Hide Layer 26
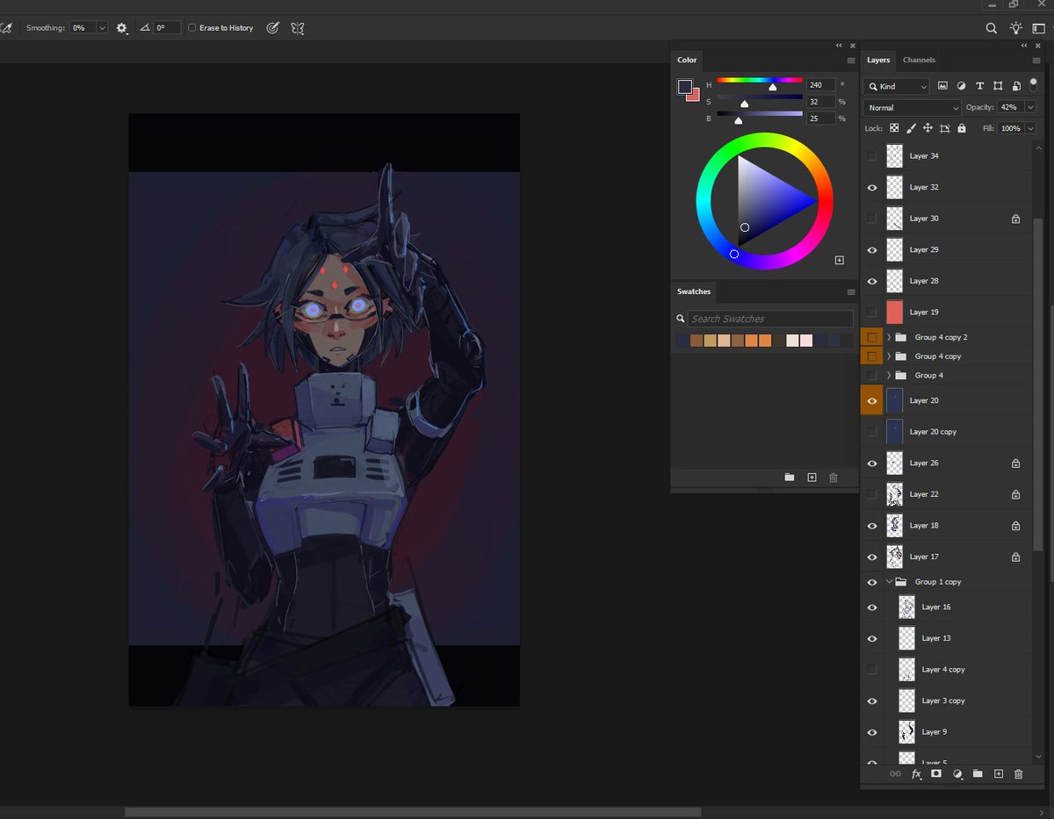The width and height of the screenshot is (1054, 819). coord(871,463)
